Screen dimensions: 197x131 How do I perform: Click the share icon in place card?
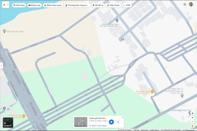[118, 122]
